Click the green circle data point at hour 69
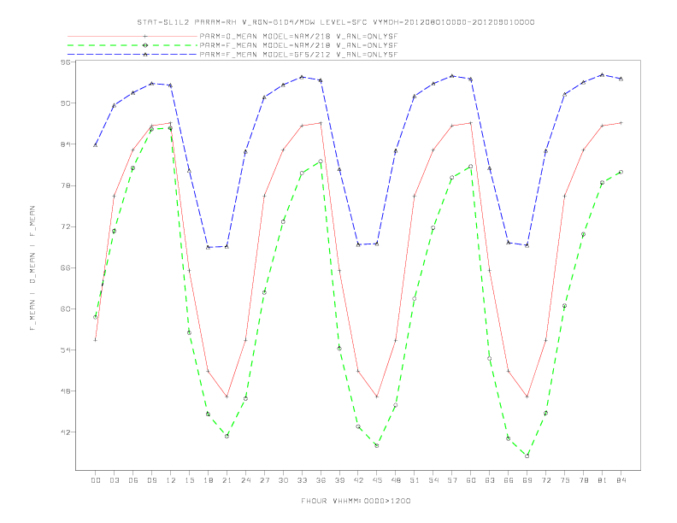Viewport: 677px width, 523px height. (527, 455)
